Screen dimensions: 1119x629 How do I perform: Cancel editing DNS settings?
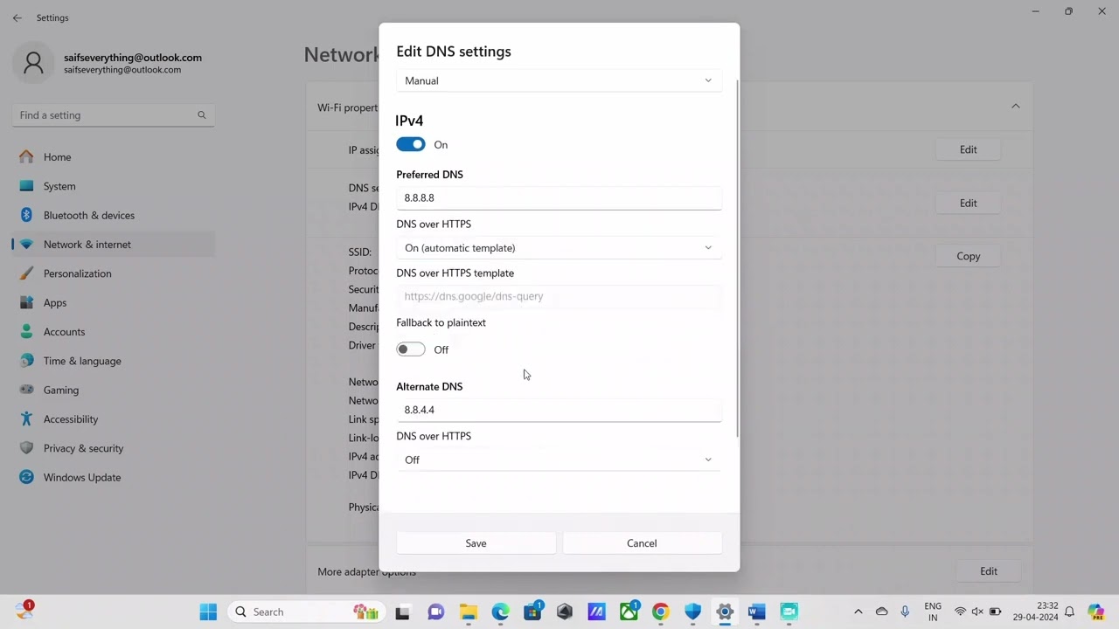pos(642,543)
